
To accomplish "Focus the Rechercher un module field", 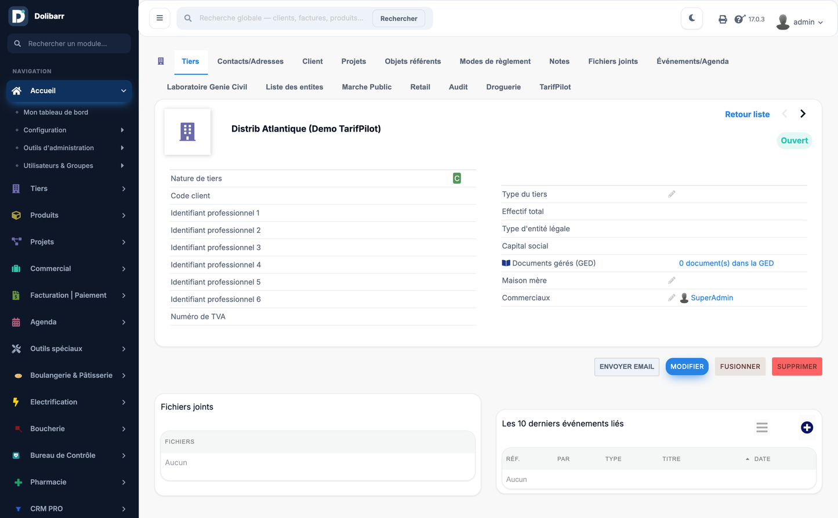I will click(x=69, y=43).
